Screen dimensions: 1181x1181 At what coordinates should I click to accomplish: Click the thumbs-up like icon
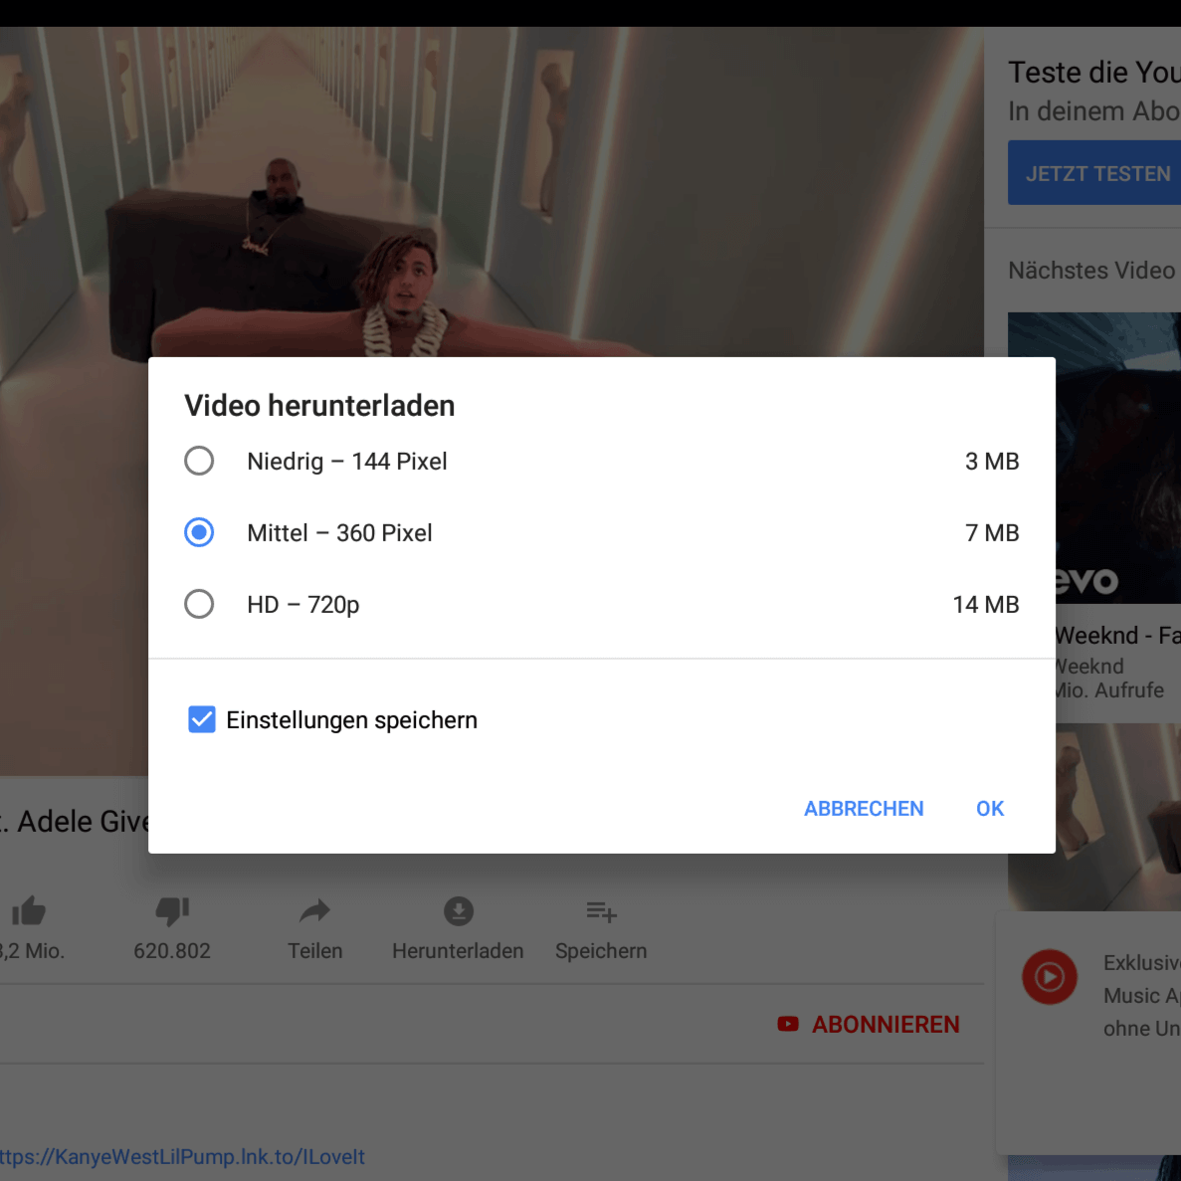(x=29, y=910)
